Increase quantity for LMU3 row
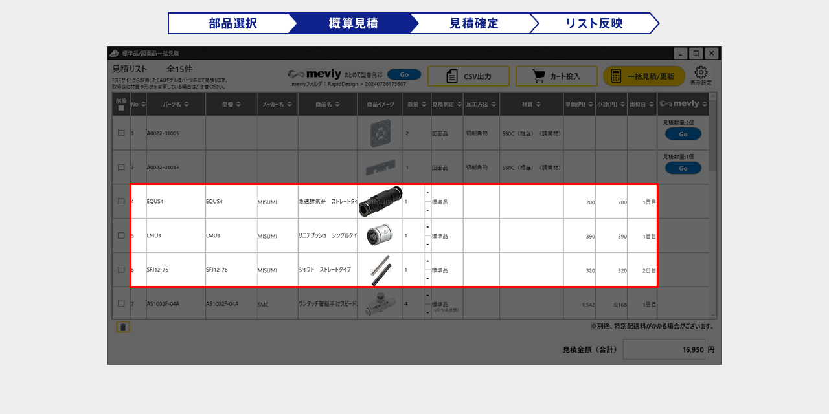 pyautogui.click(x=427, y=227)
